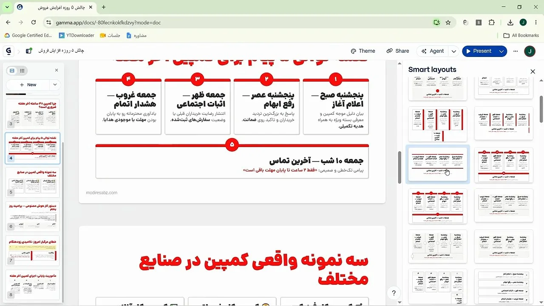Select slide 7 thumbnail in sidebar
Viewport: 544px width, 306px height.
[x=33, y=251]
